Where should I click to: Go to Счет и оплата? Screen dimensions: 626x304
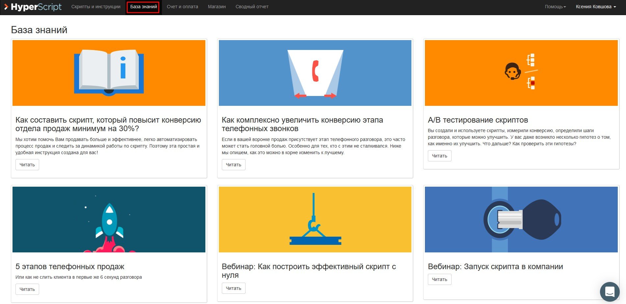[182, 7]
